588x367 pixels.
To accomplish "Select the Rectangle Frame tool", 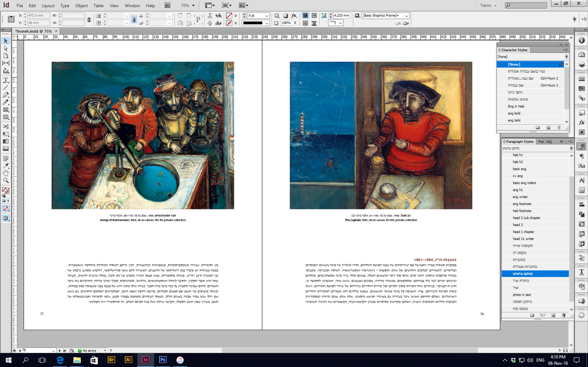I will (x=6, y=110).
